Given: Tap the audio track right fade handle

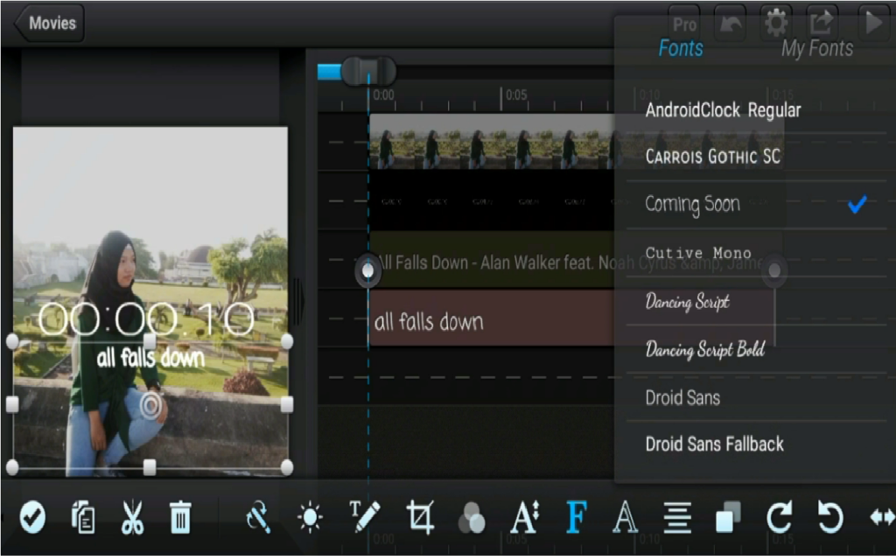Looking at the screenshot, I should (774, 270).
